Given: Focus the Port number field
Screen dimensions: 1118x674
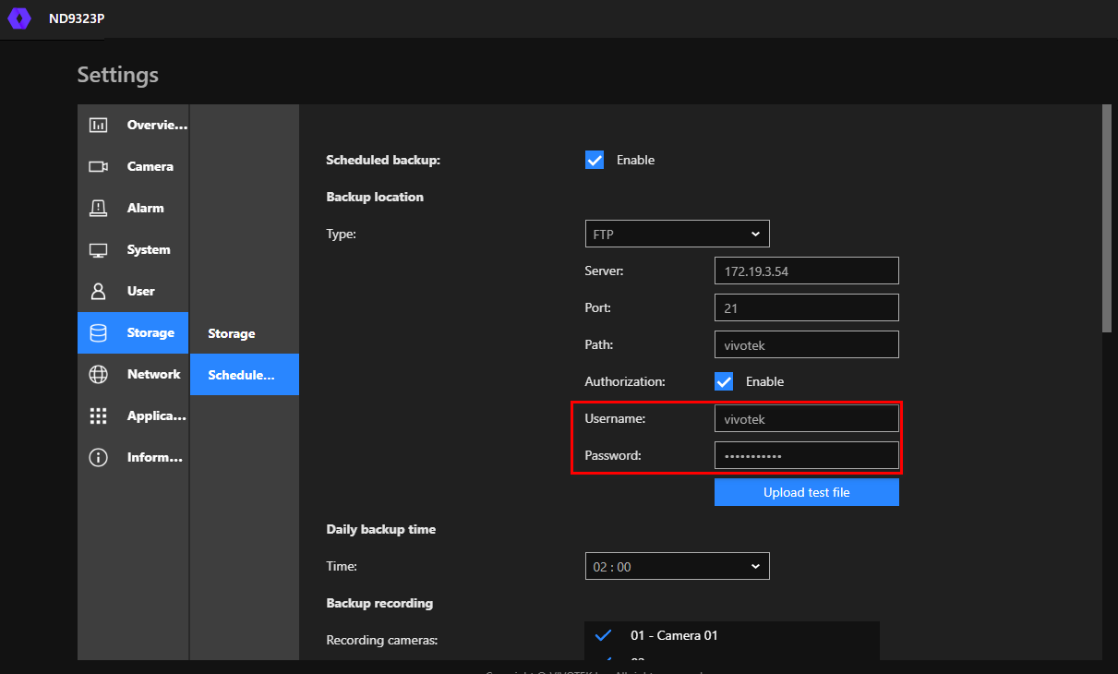Looking at the screenshot, I should point(806,307).
